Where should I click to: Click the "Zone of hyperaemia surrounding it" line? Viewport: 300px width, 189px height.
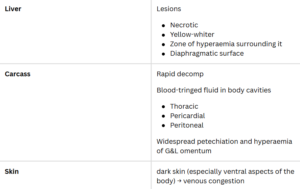click(226, 44)
